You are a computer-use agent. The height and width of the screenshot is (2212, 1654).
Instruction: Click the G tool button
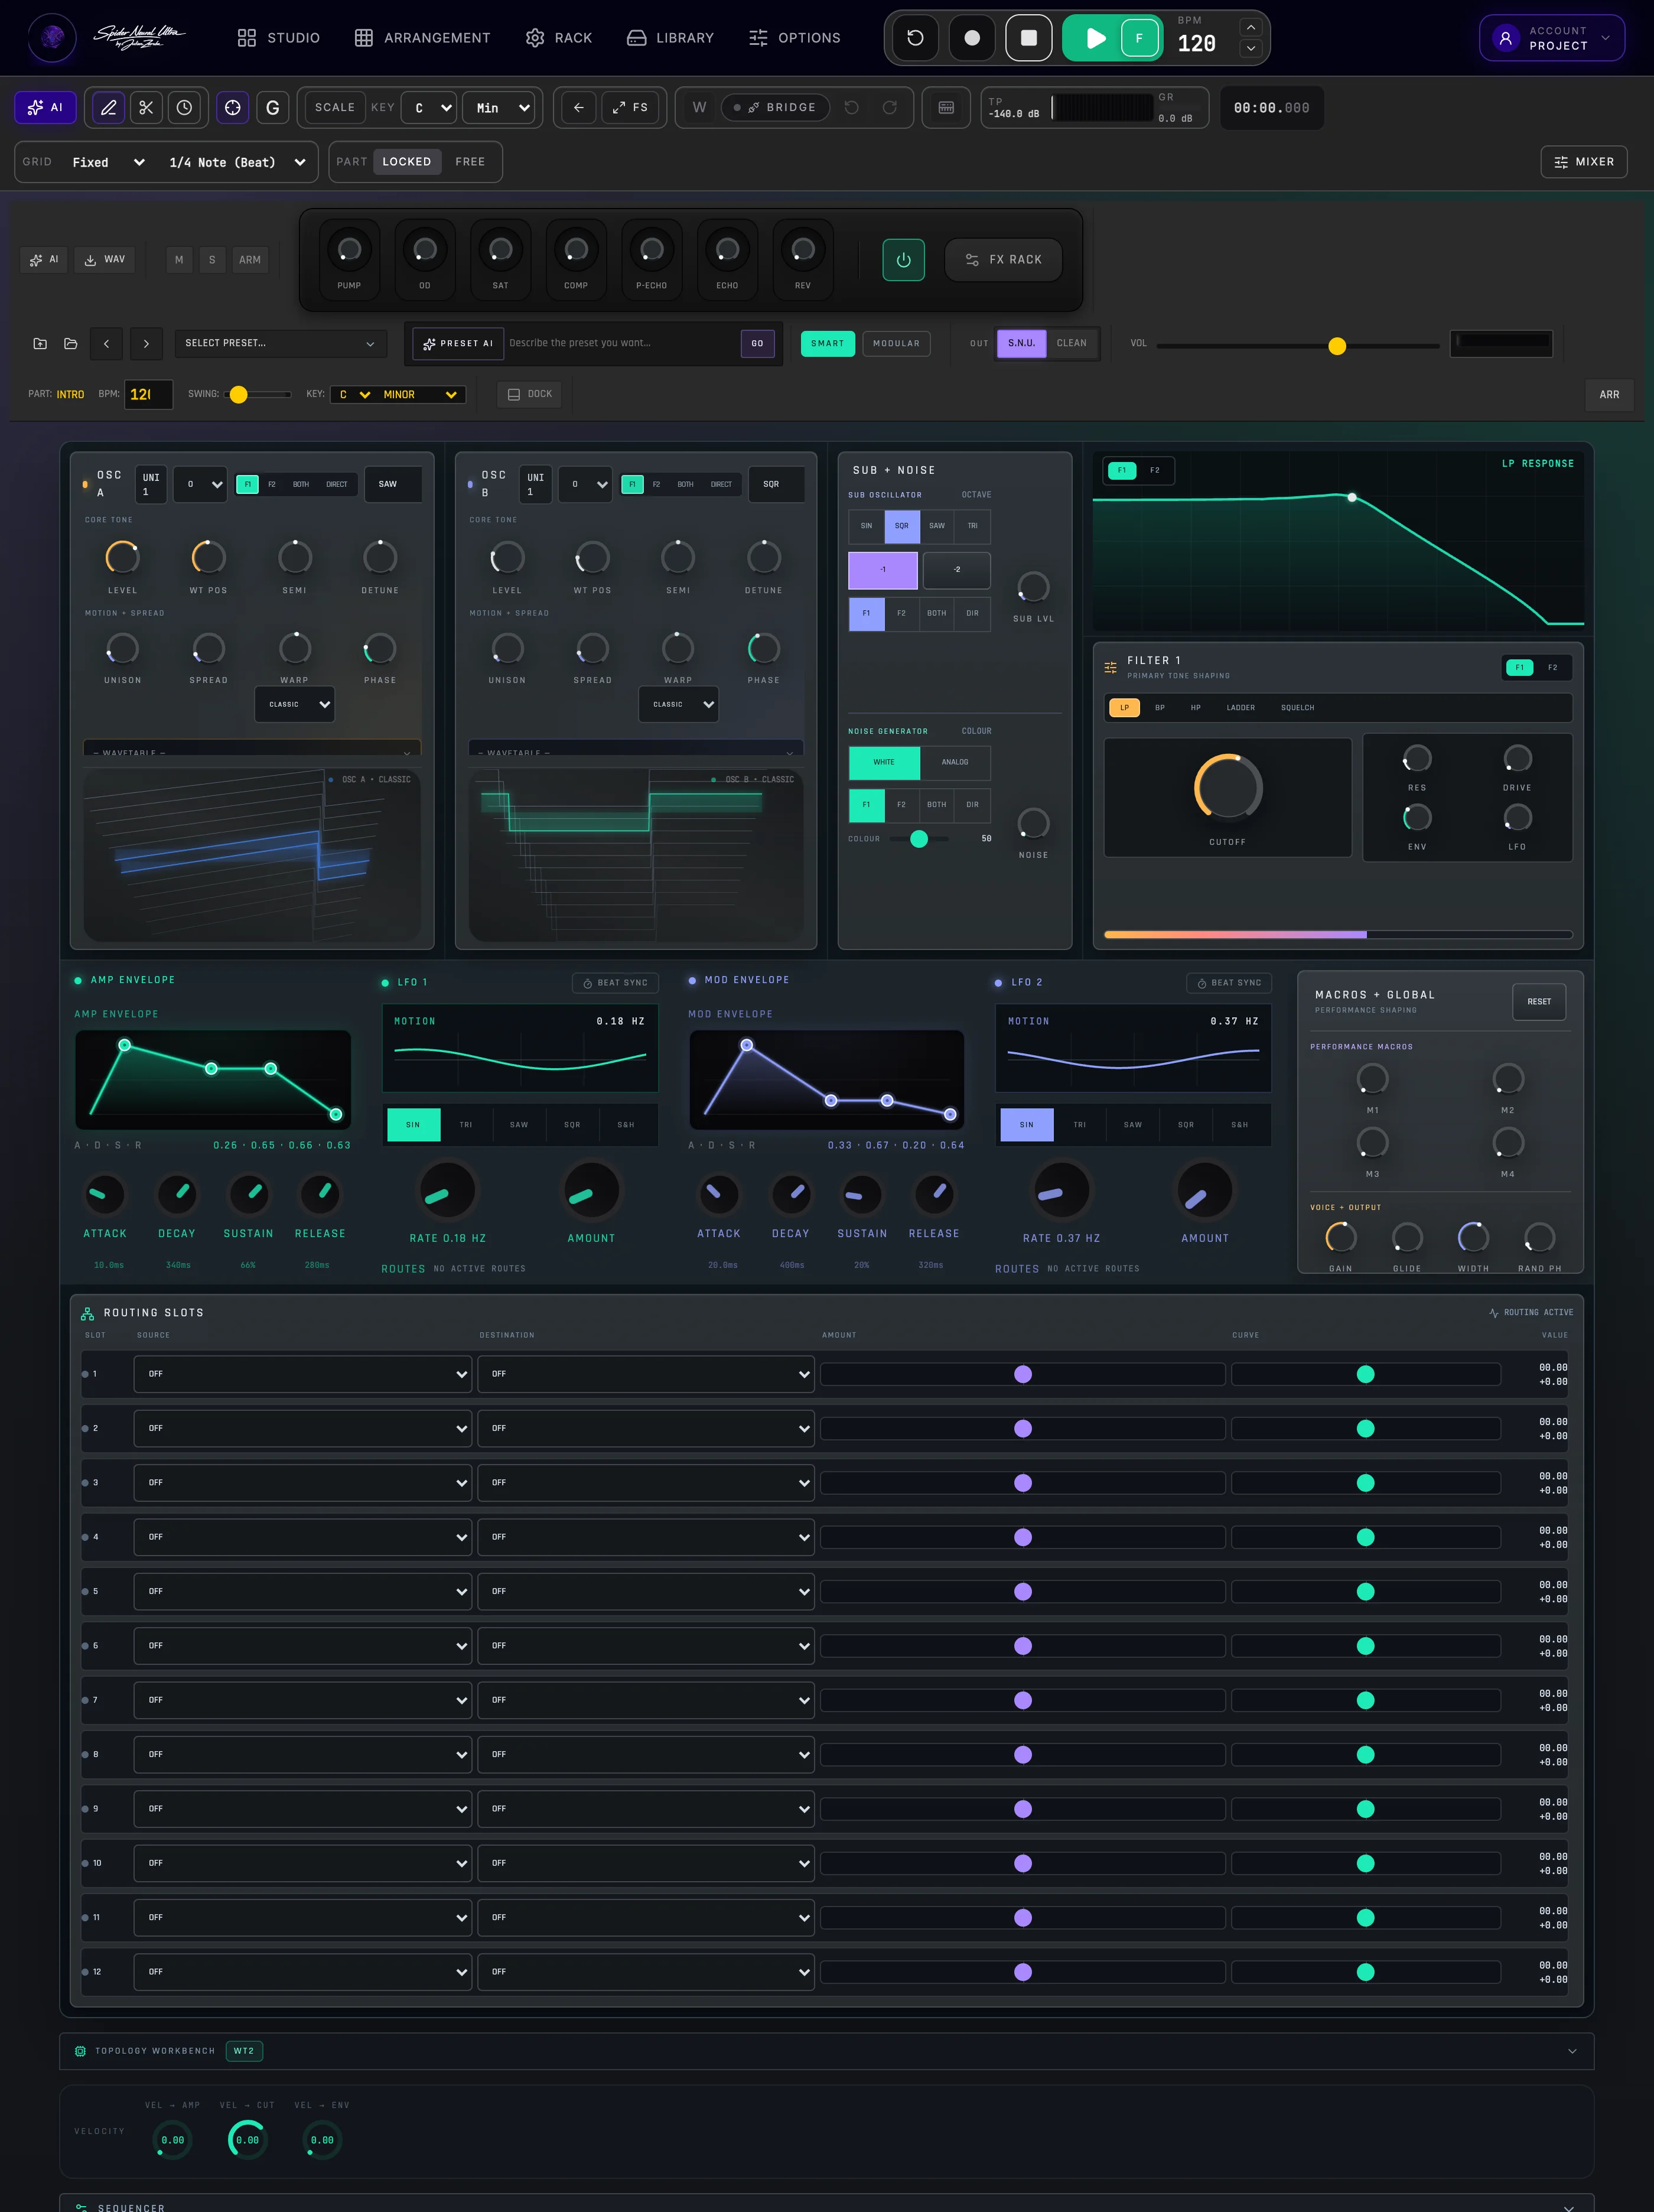pyautogui.click(x=273, y=108)
